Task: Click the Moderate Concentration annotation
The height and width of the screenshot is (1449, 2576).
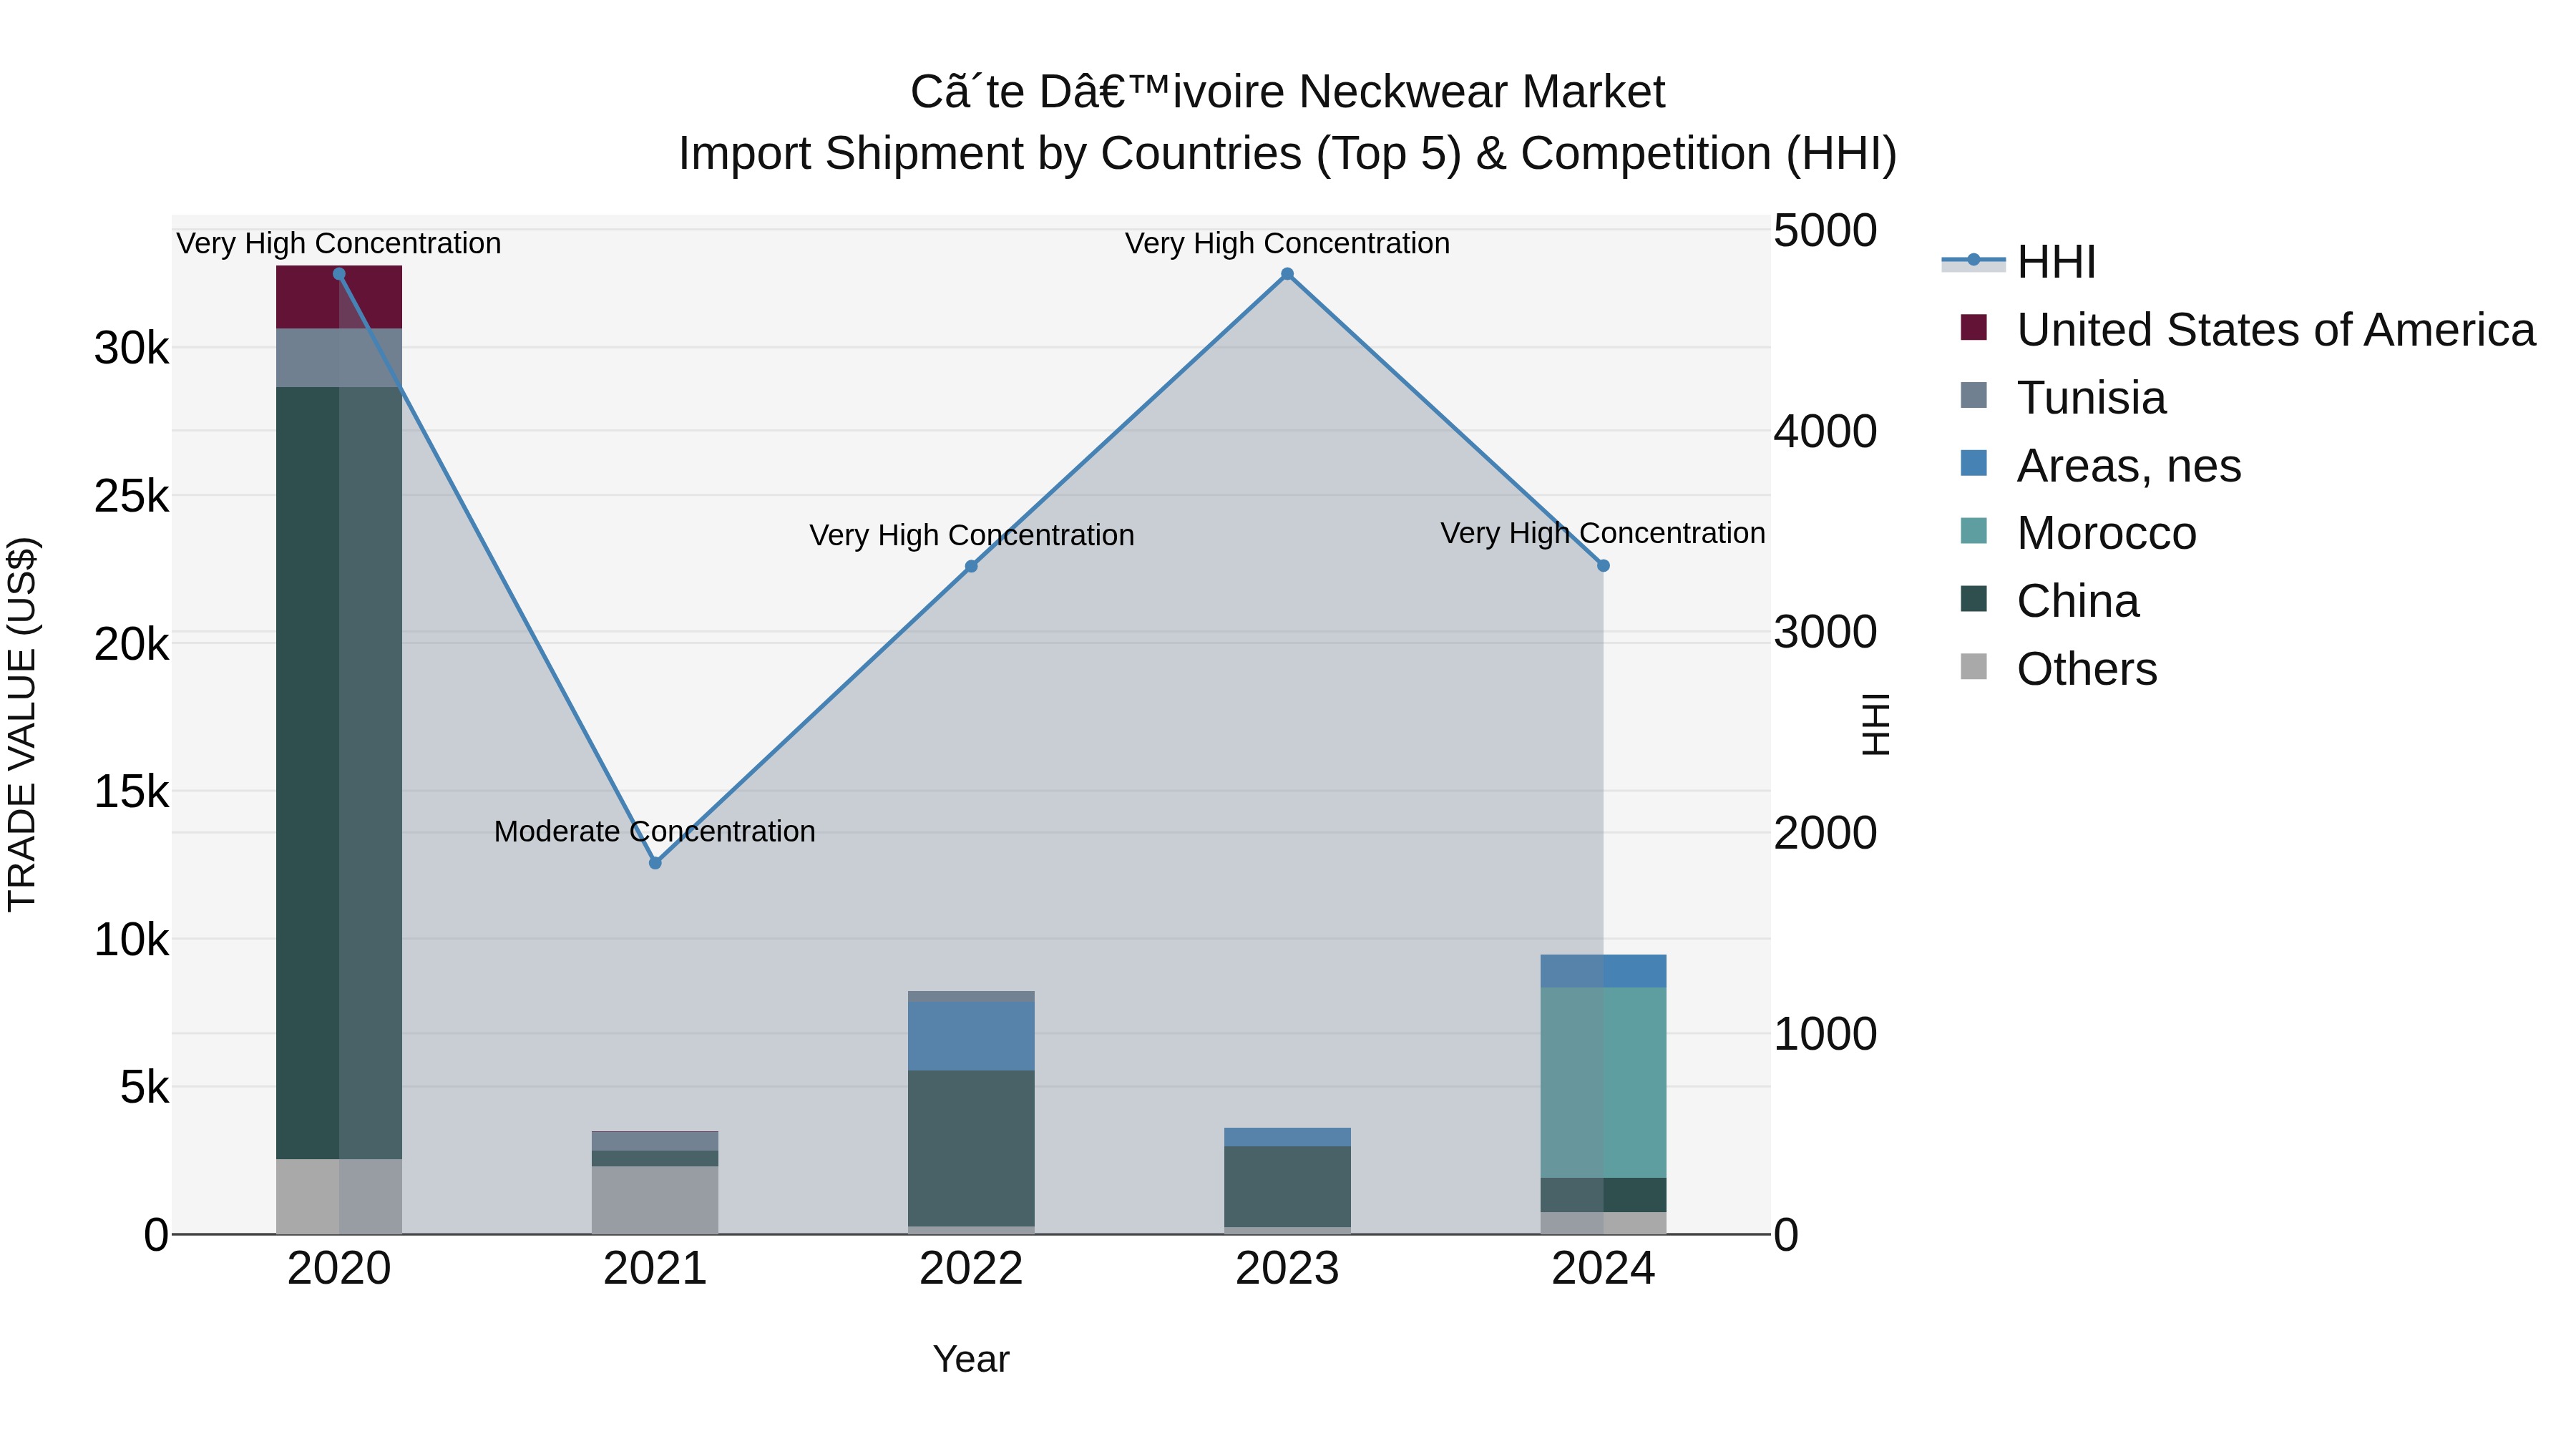Action: point(654,832)
